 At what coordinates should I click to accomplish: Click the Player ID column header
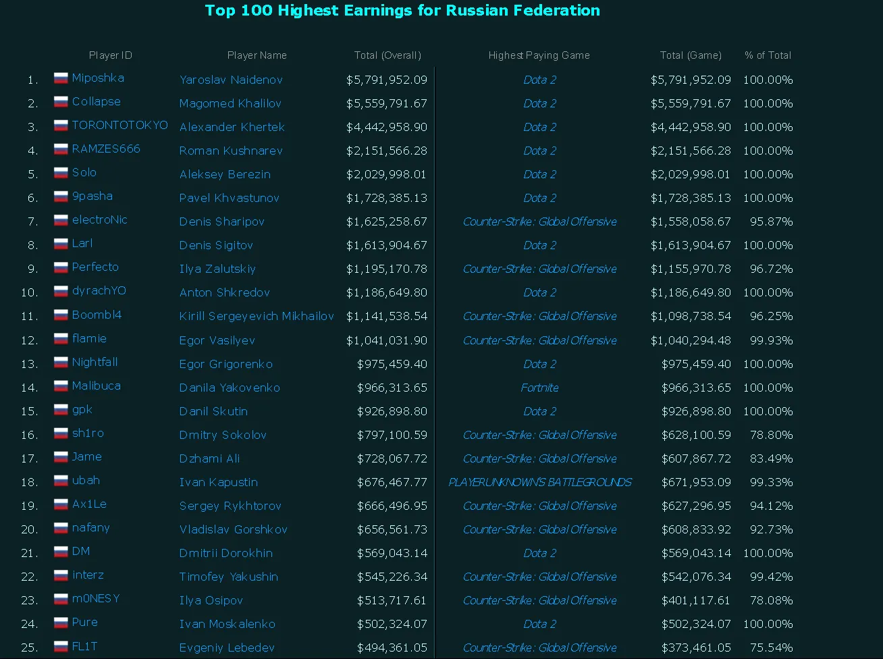[111, 55]
